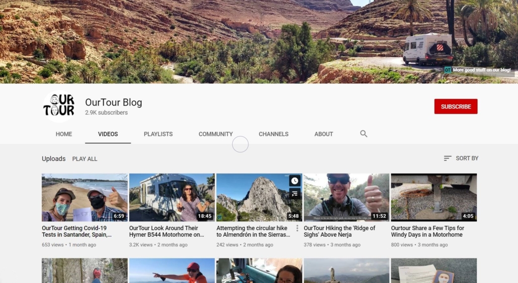Open the Playlists tab

[x=158, y=134]
